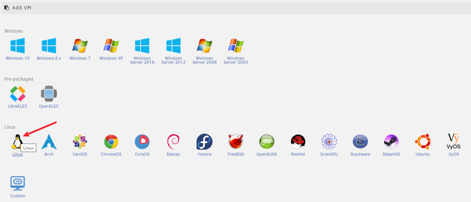Click the Add VM header icon

(x=7, y=8)
